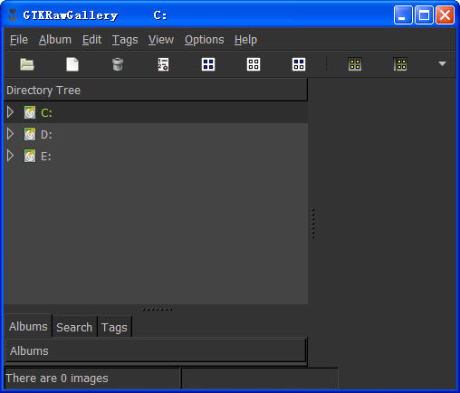Click 'There are 0 images' status text

point(57,379)
